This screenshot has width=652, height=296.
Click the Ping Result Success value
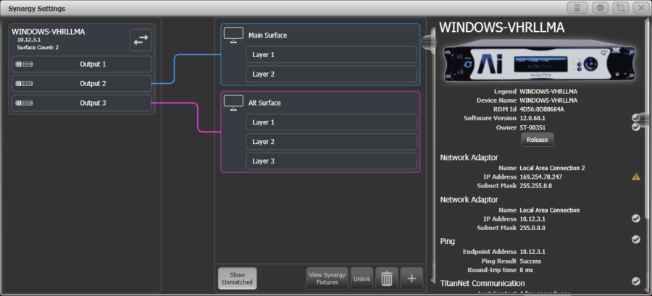tap(530, 261)
